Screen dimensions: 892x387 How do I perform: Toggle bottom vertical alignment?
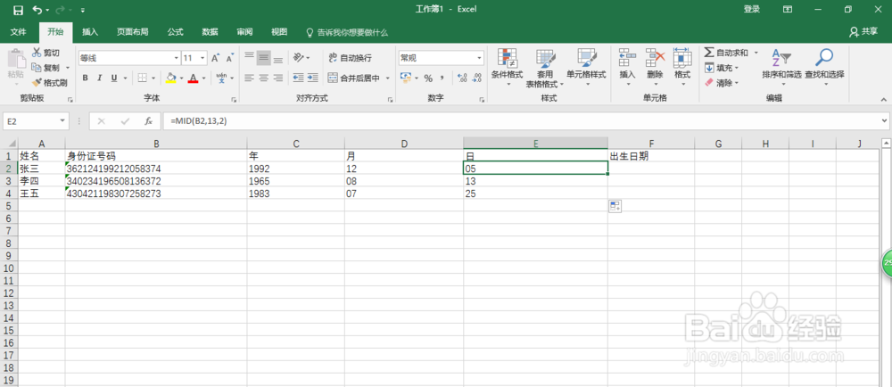pyautogui.click(x=277, y=58)
